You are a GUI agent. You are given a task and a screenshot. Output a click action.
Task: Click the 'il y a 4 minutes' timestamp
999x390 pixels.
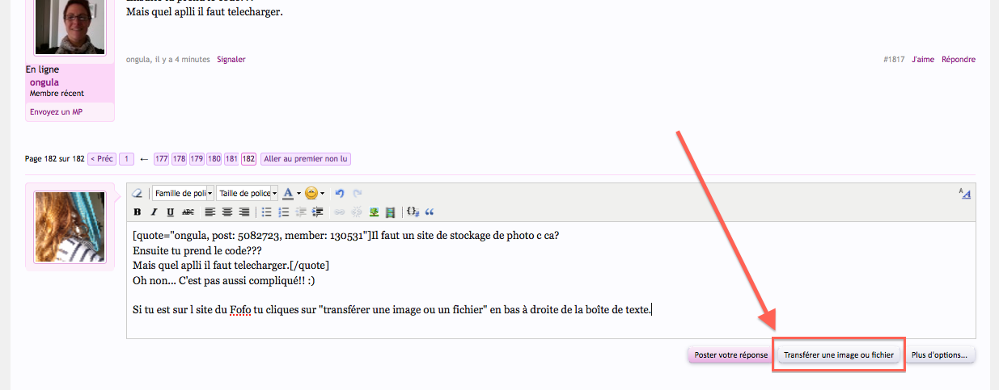click(x=182, y=59)
